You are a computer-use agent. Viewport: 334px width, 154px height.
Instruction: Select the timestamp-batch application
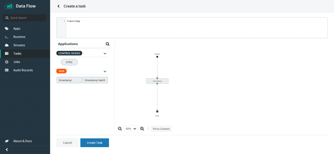[x=95, y=80]
